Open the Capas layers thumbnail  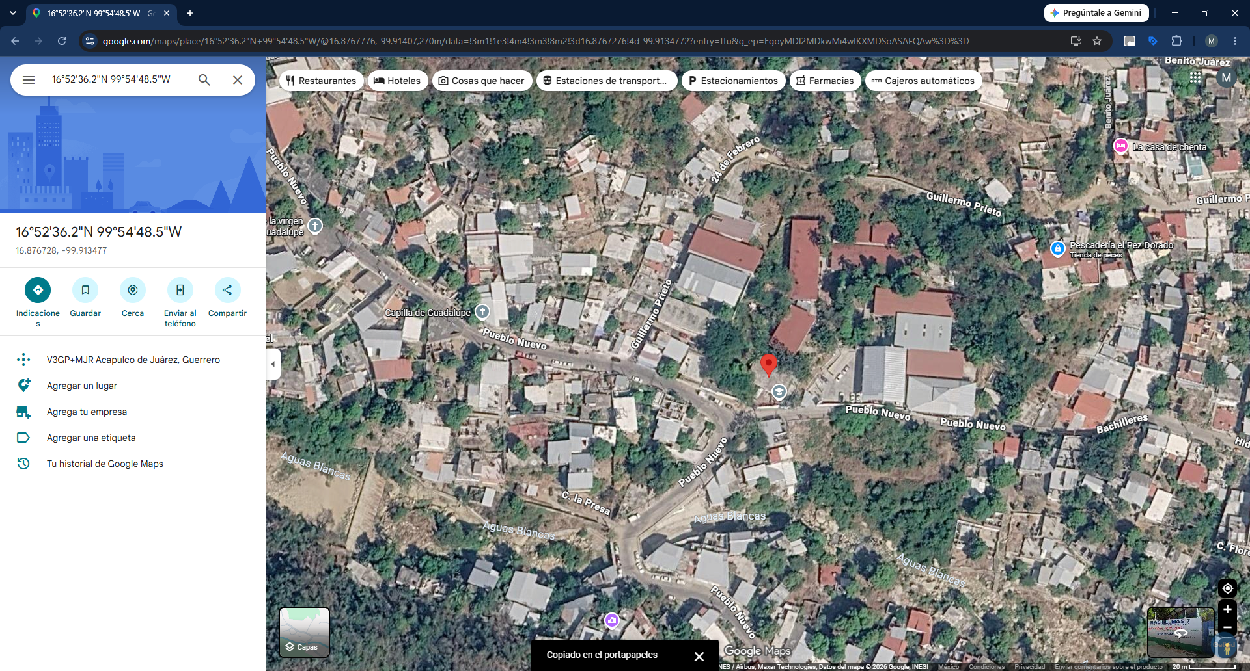304,632
